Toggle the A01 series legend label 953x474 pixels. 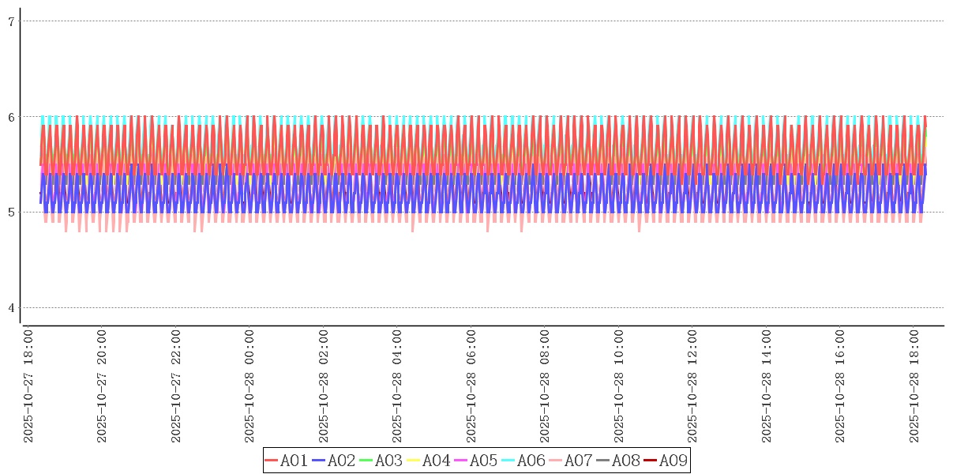tap(294, 461)
